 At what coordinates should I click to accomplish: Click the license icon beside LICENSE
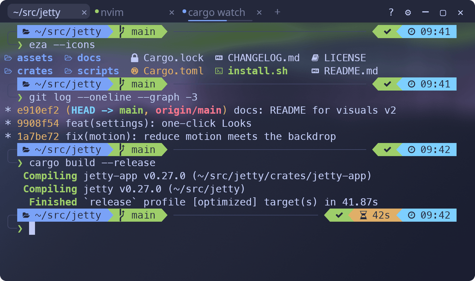tap(315, 58)
